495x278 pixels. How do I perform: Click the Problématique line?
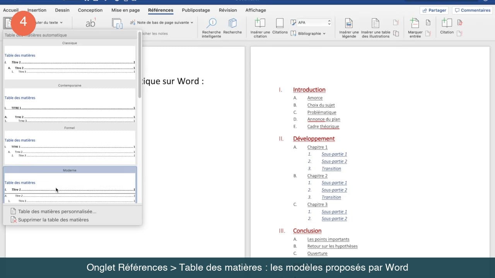pyautogui.click(x=322, y=112)
